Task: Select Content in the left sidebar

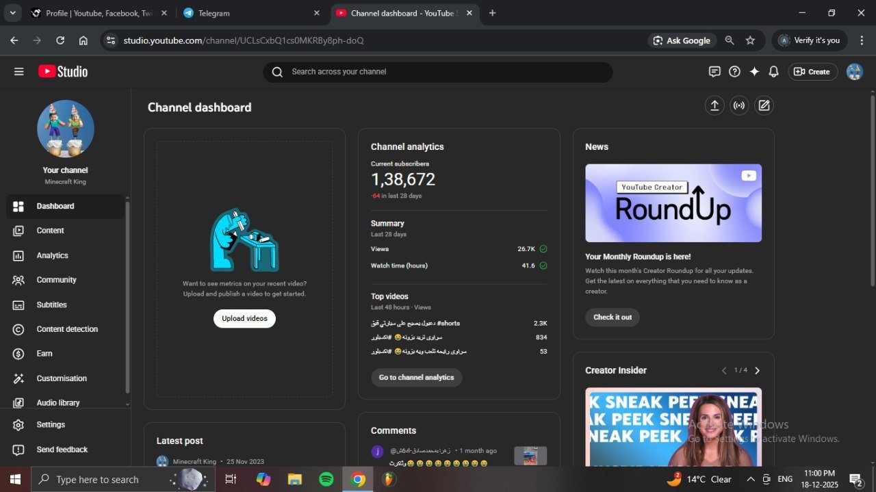Action: [50, 231]
